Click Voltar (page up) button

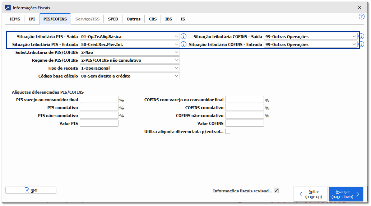pyautogui.click(x=310, y=194)
